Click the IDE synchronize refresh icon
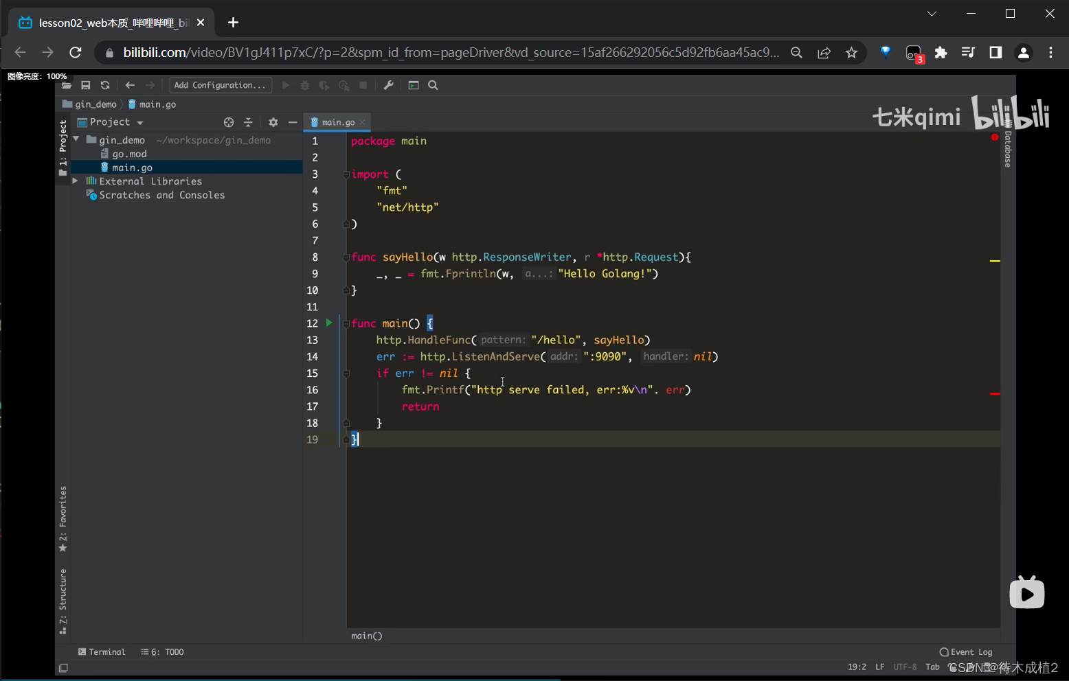Screen dimensions: 1069x681 tap(105, 85)
